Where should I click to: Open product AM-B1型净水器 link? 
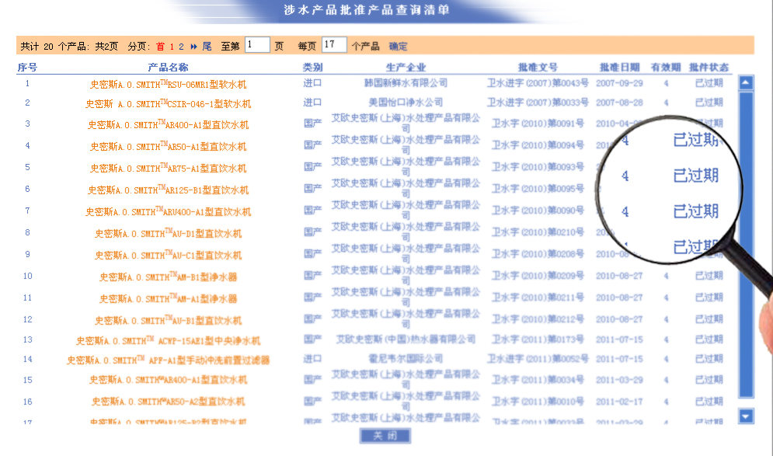(x=168, y=277)
